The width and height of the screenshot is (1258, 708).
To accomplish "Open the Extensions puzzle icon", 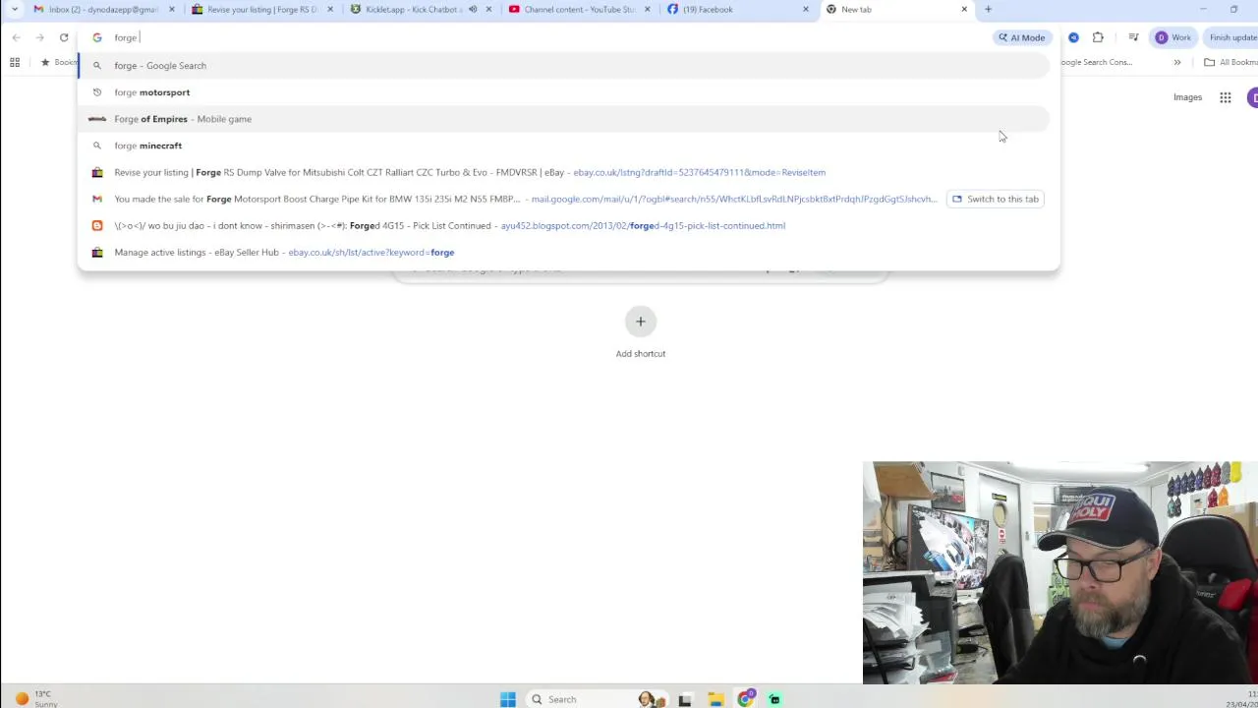I will click(1098, 37).
